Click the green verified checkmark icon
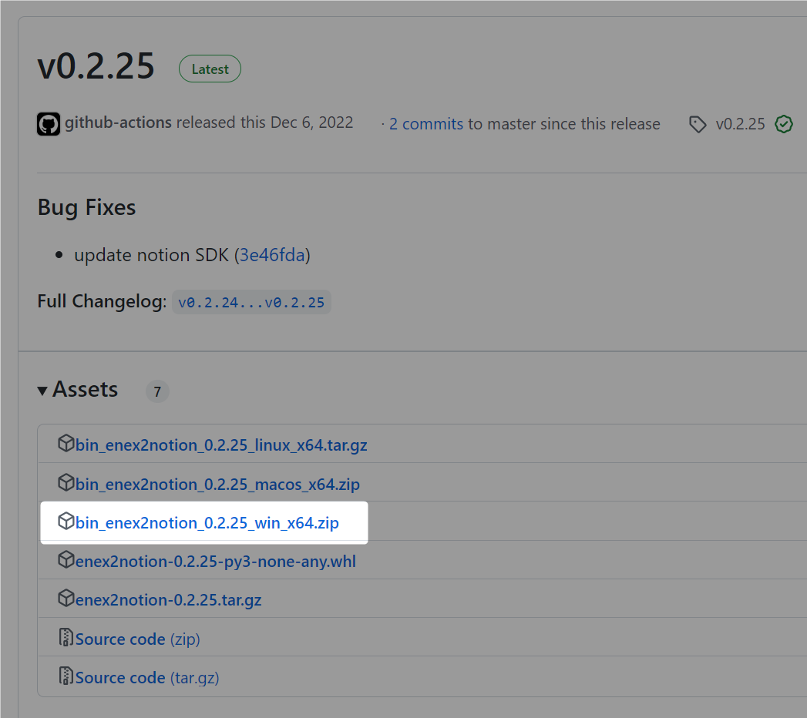This screenshot has height=718, width=807. [783, 124]
